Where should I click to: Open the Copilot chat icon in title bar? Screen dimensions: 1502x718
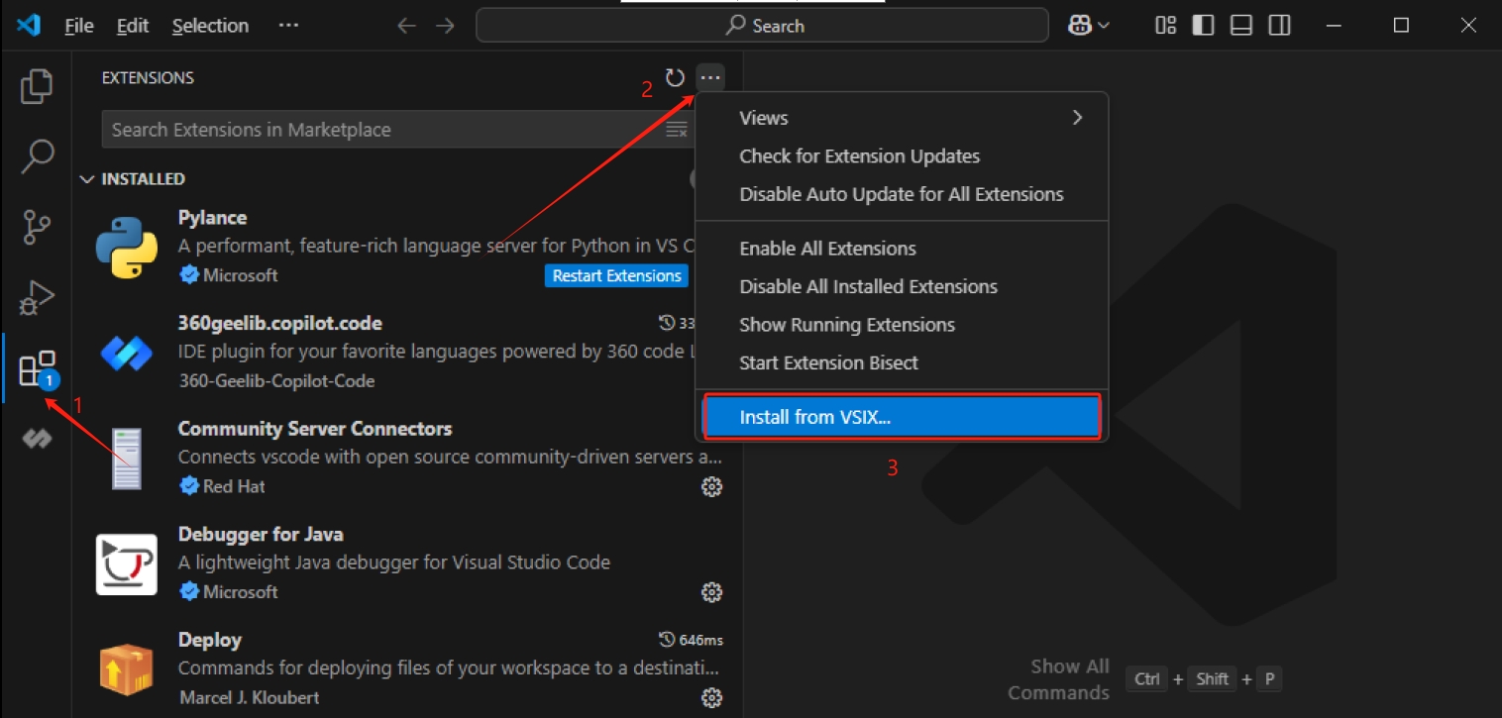1080,26
